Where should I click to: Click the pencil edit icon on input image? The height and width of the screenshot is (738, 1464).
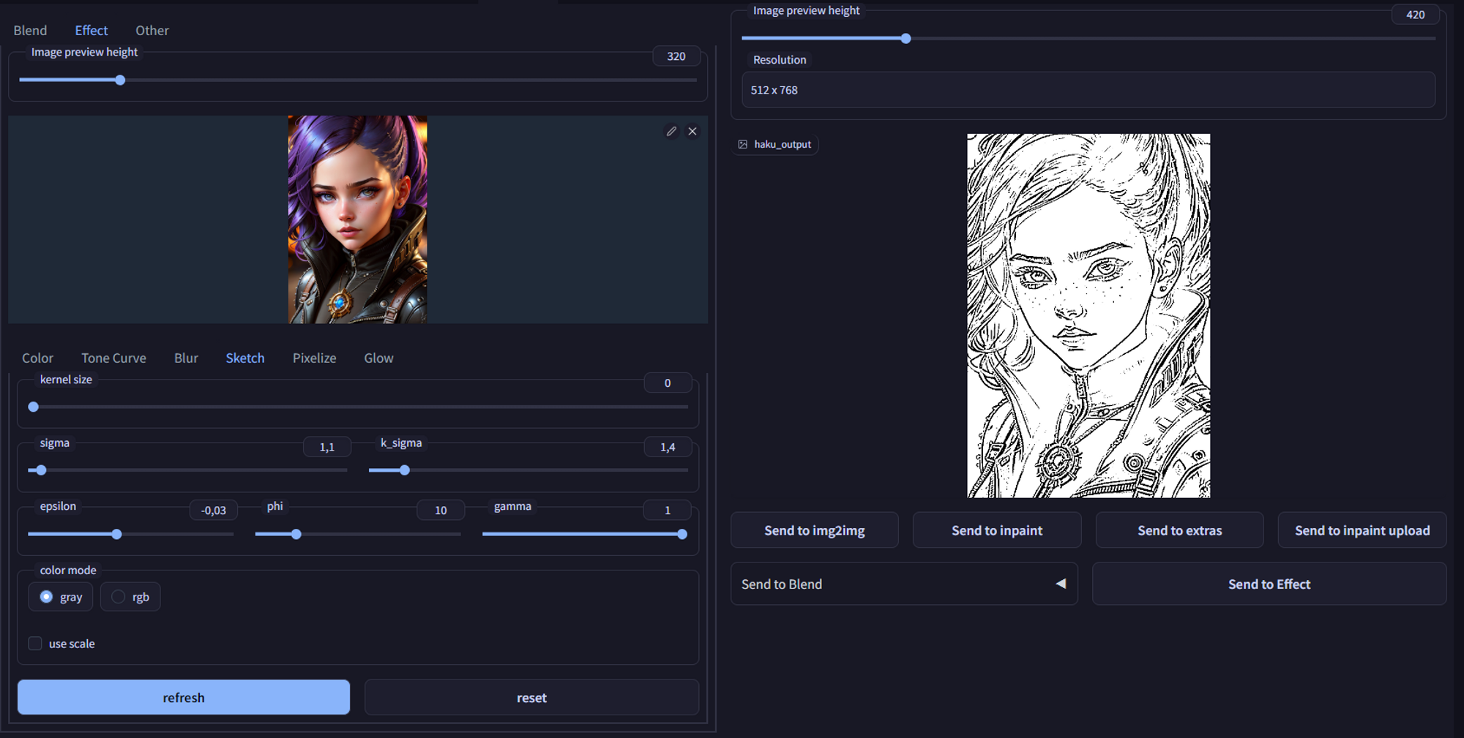point(671,132)
